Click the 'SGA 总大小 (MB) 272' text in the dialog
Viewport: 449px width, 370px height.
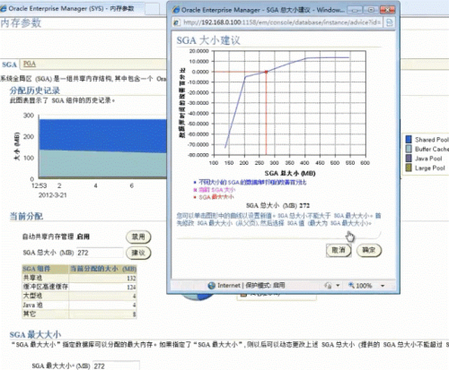[277, 205]
